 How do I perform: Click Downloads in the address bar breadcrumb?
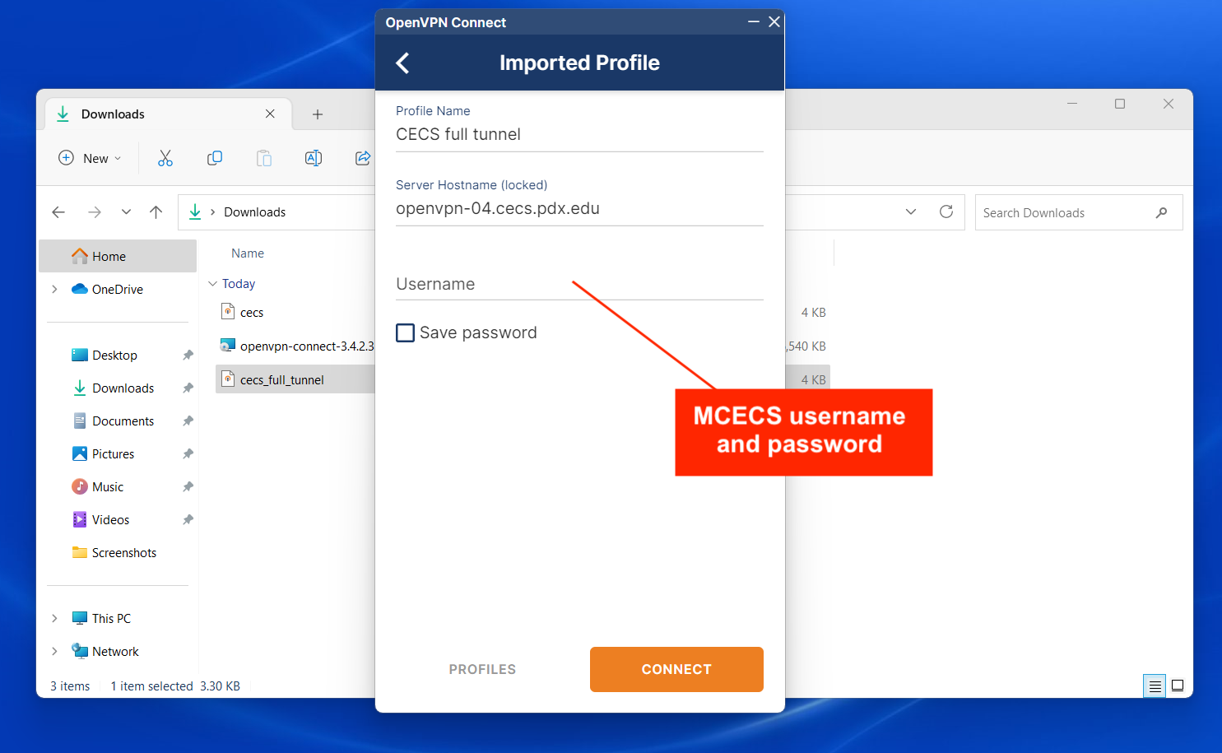click(255, 212)
